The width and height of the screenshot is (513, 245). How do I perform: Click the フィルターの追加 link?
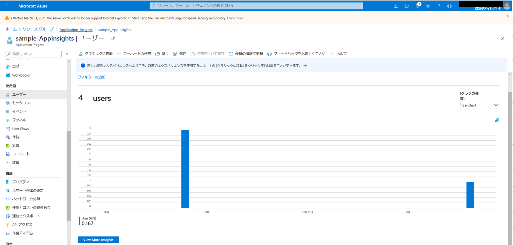pos(91,77)
